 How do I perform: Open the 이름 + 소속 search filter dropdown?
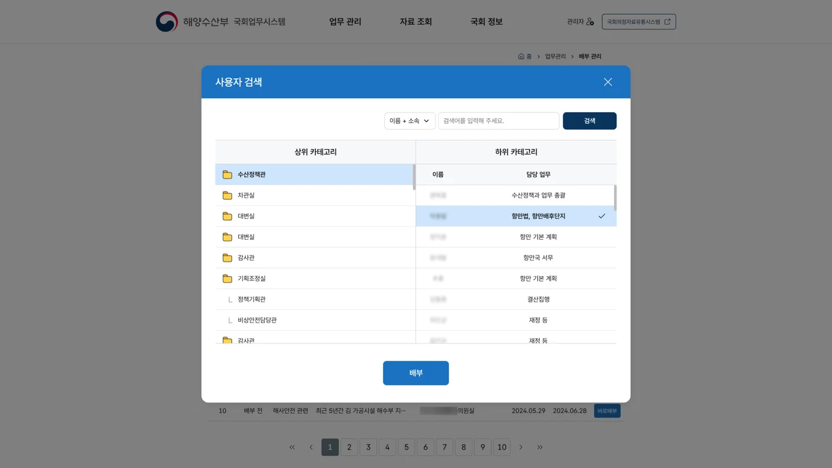click(410, 120)
